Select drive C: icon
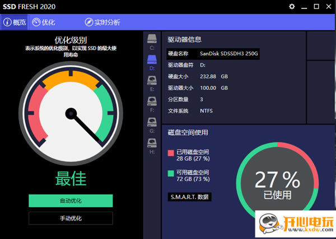The height and width of the screenshot is (239, 336). pyautogui.click(x=152, y=39)
